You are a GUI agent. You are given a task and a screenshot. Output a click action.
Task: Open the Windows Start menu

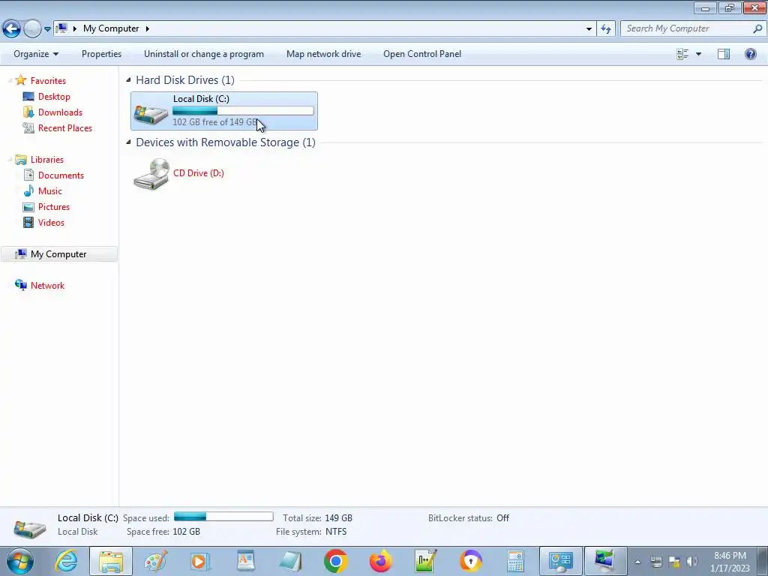20,561
